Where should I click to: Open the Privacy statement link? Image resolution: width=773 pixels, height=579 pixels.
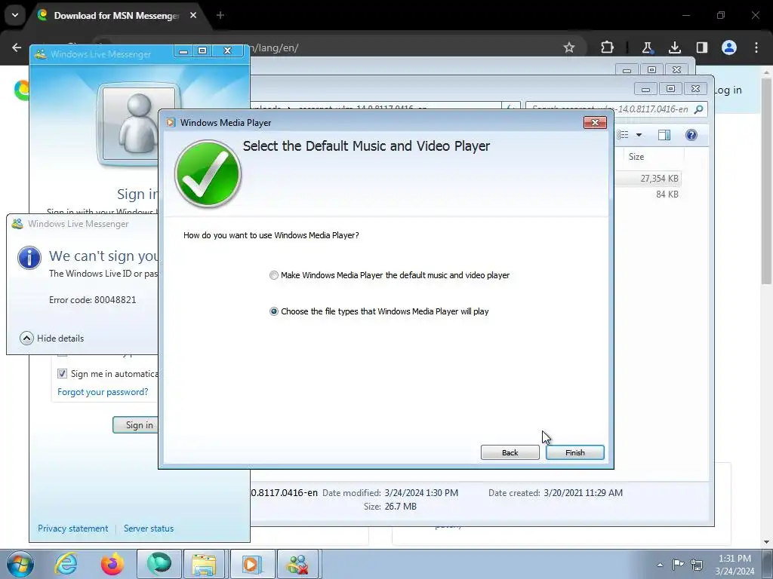(73, 528)
